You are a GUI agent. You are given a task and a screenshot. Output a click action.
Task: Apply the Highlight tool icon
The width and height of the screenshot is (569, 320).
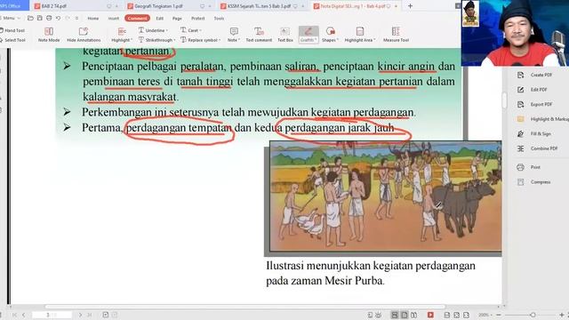[122, 31]
